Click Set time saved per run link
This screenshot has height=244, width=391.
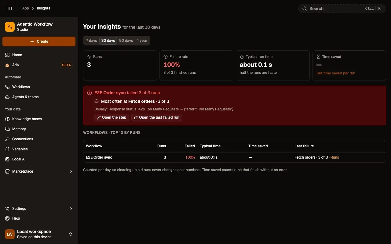point(336,73)
